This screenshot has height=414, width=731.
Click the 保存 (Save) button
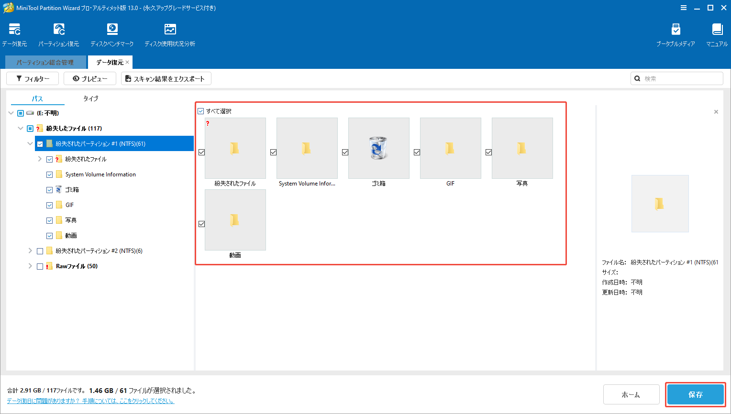click(x=695, y=394)
